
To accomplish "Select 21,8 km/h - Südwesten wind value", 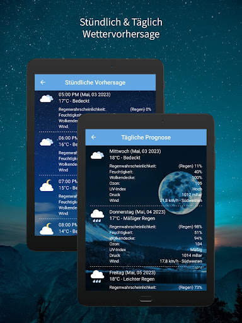I will pos(181,200).
